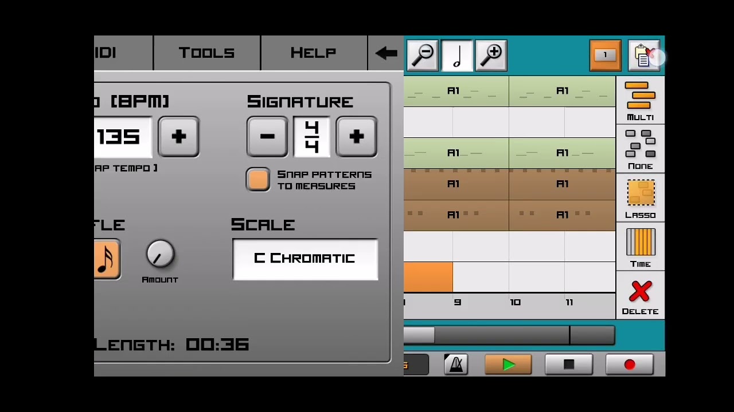This screenshot has width=734, height=412.
Task: Zoom out the timeline with the magnifier minus
Action: tap(423, 55)
